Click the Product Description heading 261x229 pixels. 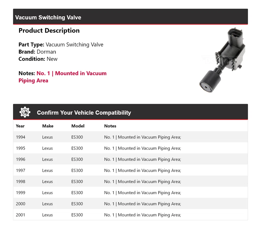coord(49,30)
